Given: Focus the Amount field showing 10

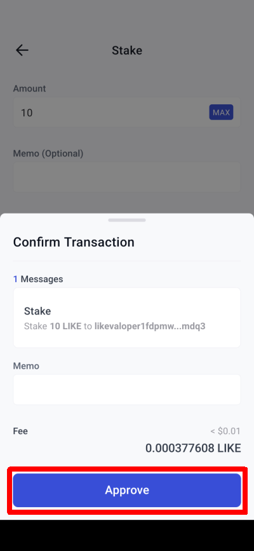Looking at the screenshot, I should [127, 112].
